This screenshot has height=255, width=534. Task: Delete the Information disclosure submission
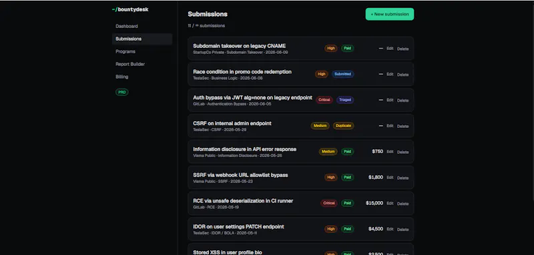tap(403, 152)
